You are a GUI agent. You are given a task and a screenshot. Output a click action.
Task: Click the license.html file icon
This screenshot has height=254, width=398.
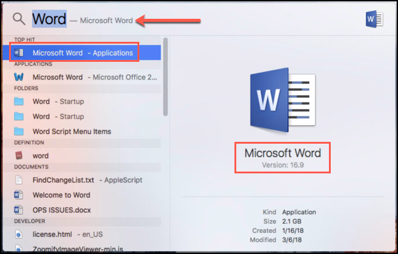click(19, 234)
